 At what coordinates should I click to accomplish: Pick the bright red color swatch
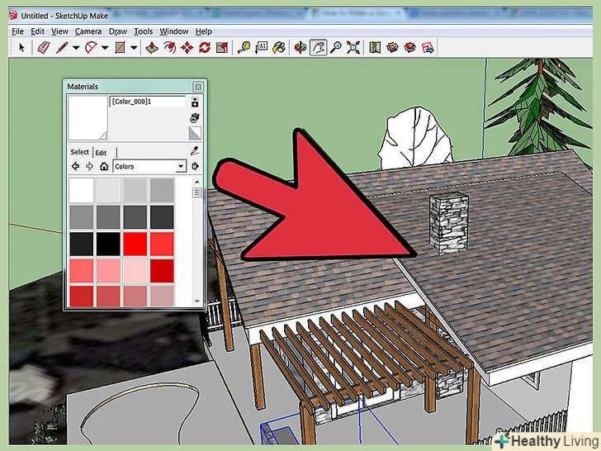(135, 244)
